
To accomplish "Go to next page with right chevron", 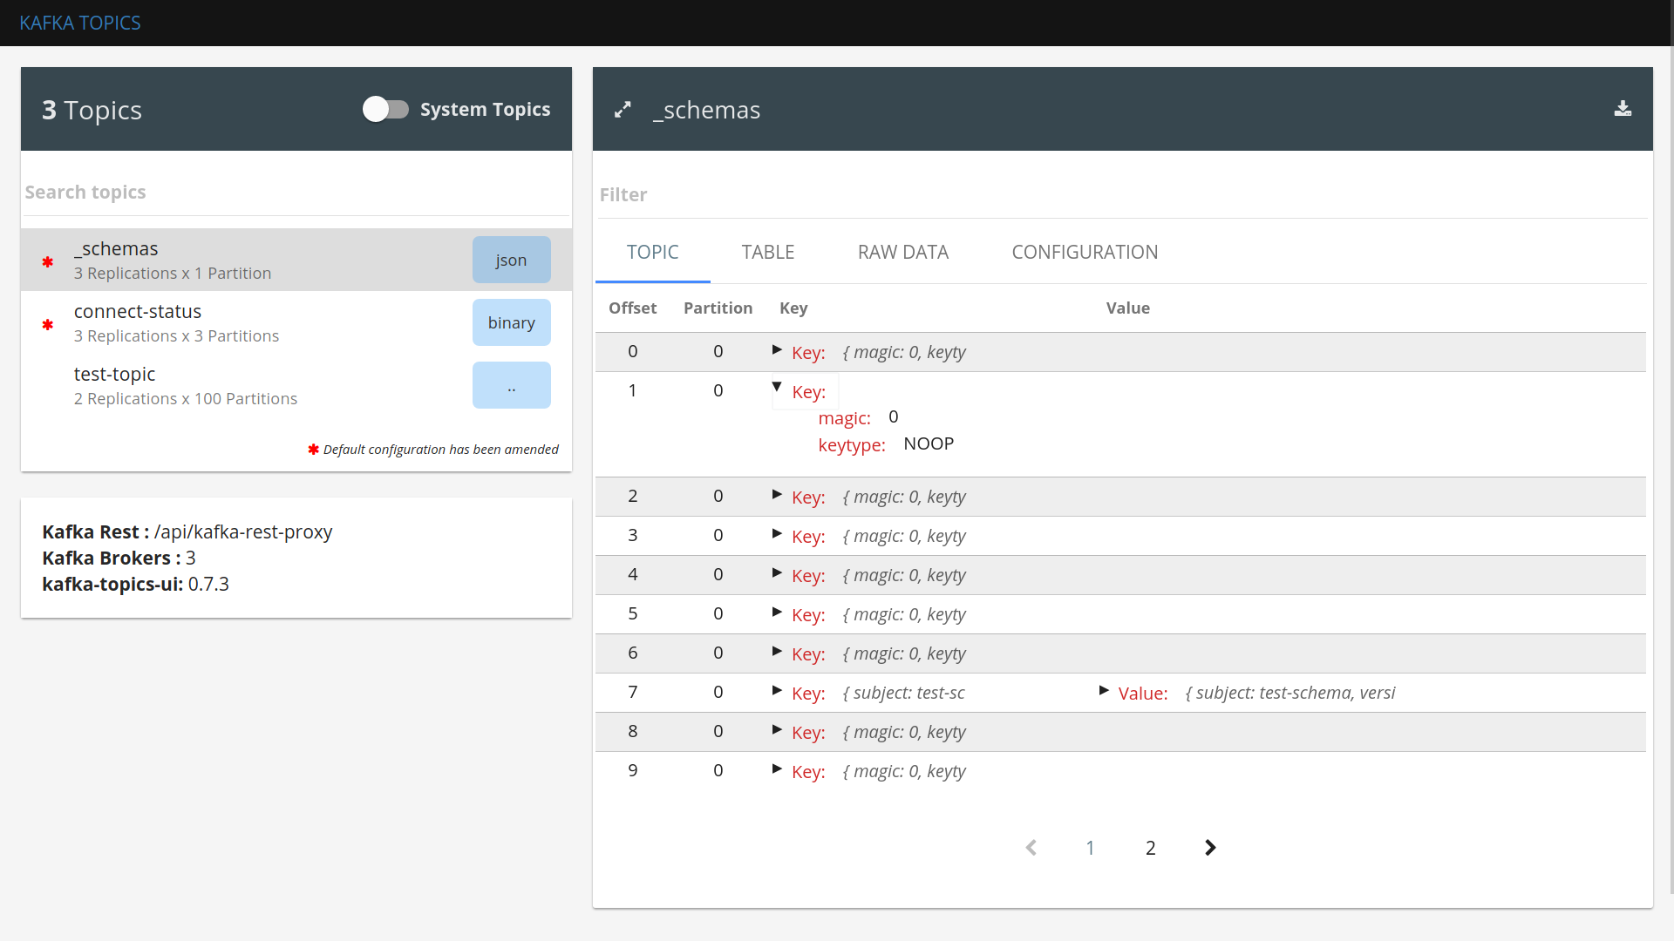I will coord(1210,848).
